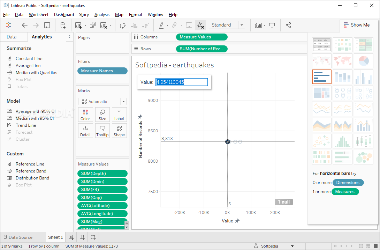Expand the Highlight dropdown arrow
The width and height of the screenshot is (380, 250).
pyautogui.click(x=167, y=25)
